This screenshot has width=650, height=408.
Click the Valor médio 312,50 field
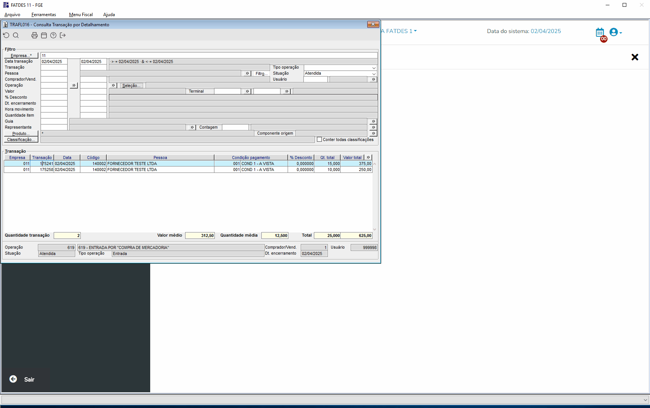coord(200,235)
